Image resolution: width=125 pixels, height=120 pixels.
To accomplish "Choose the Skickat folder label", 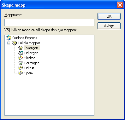I will coord(30,58).
